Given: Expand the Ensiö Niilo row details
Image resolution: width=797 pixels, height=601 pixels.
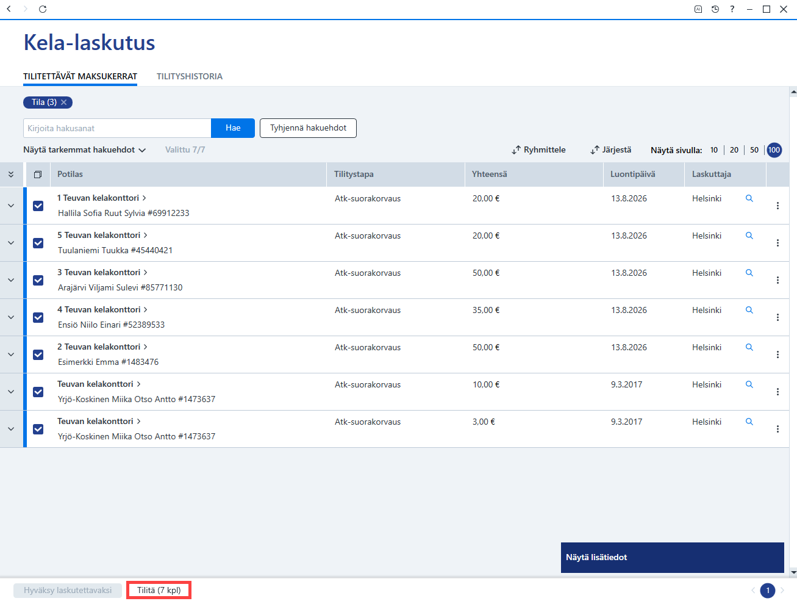Looking at the screenshot, I should 11,317.
